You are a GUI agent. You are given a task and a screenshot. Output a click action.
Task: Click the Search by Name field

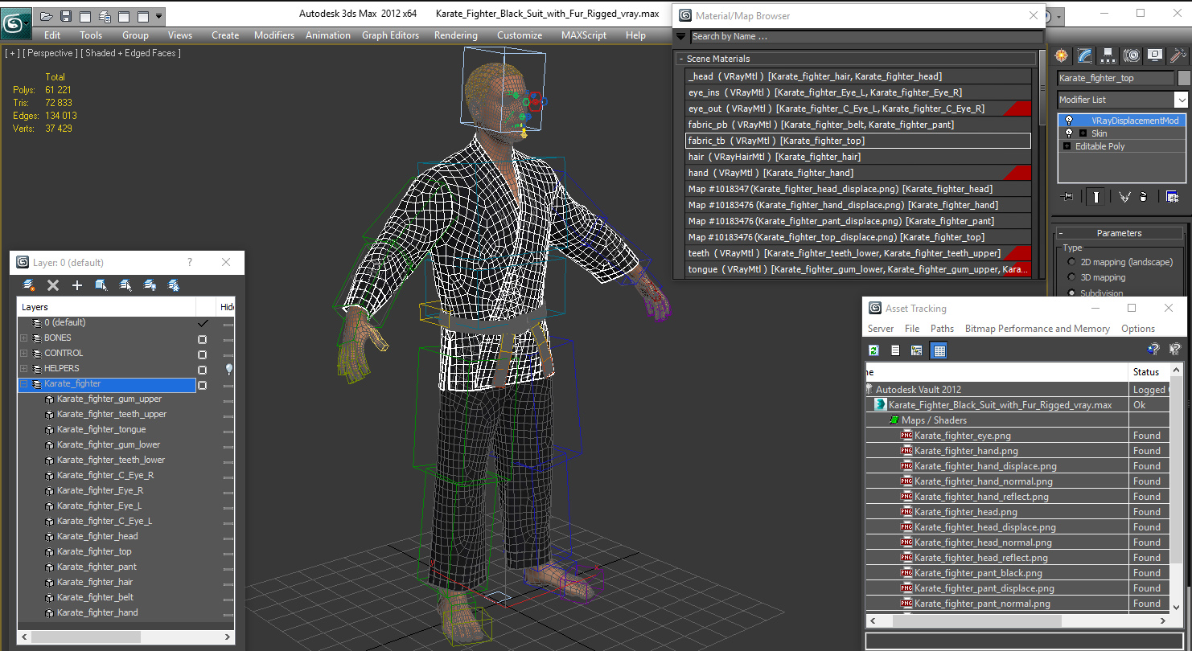[866, 36]
